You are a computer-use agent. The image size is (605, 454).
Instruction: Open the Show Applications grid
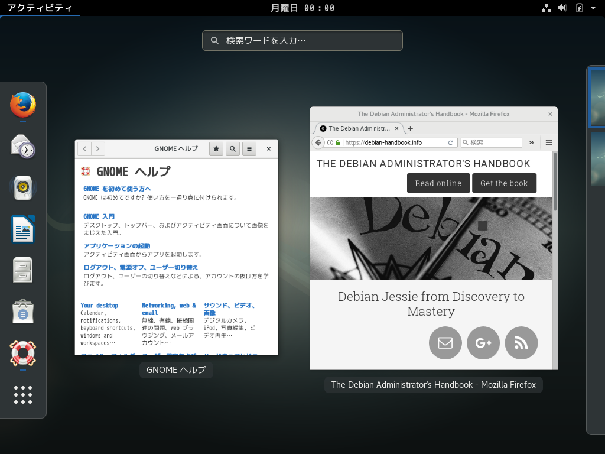(x=22, y=395)
